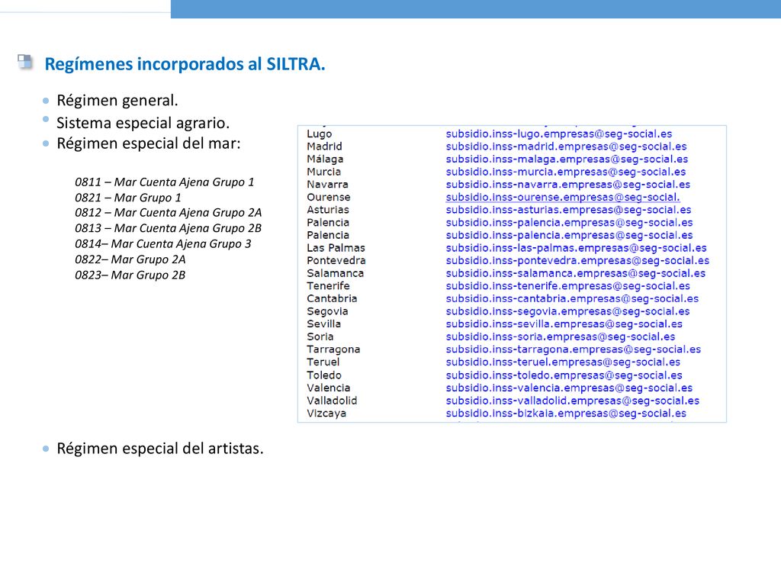The width and height of the screenshot is (781, 586).
Task: Click the province name 'Ourense' in the table
Action: (x=328, y=198)
